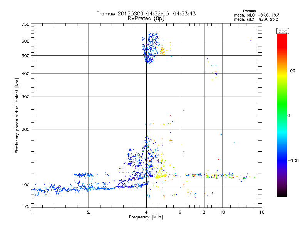Click x-axis tick label '4'
This screenshot has width=308, height=231.
point(146,212)
